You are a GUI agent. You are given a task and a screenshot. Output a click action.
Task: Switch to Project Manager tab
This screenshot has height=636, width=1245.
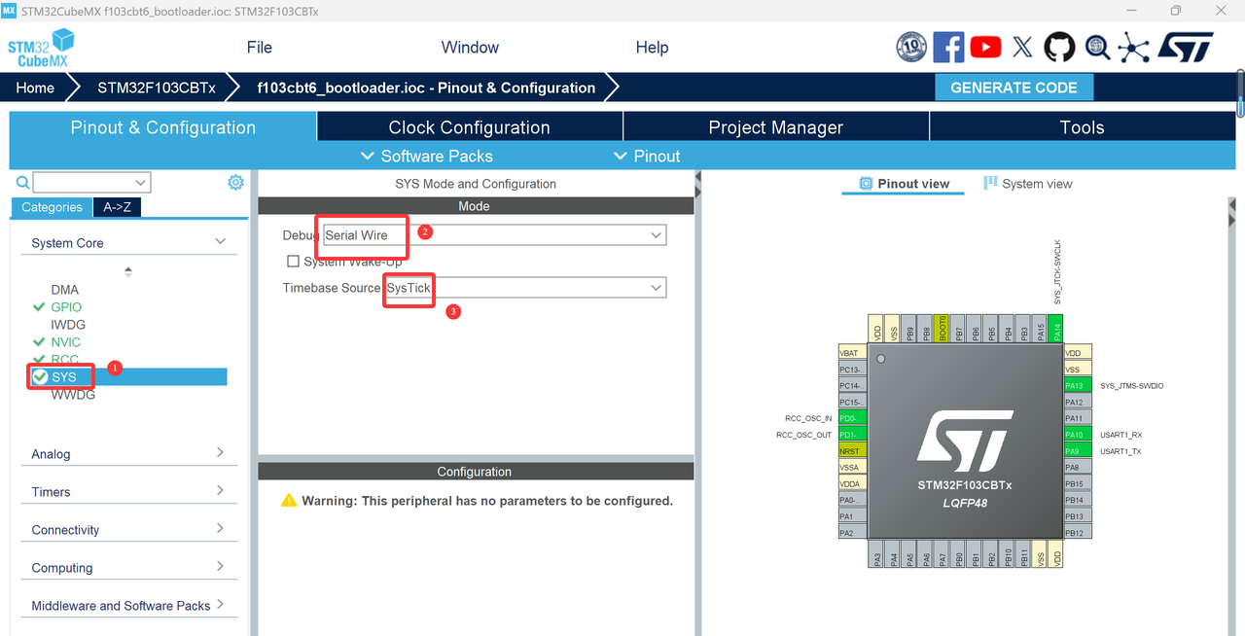click(x=776, y=127)
